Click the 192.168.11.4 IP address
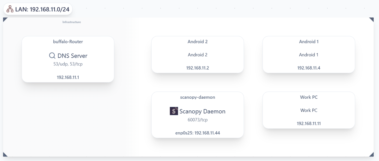Image resolution: width=379 pixels, height=161 pixels. [x=309, y=67]
